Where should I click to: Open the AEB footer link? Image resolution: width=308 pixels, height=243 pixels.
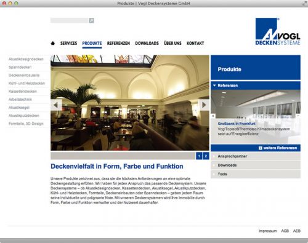(297, 231)
